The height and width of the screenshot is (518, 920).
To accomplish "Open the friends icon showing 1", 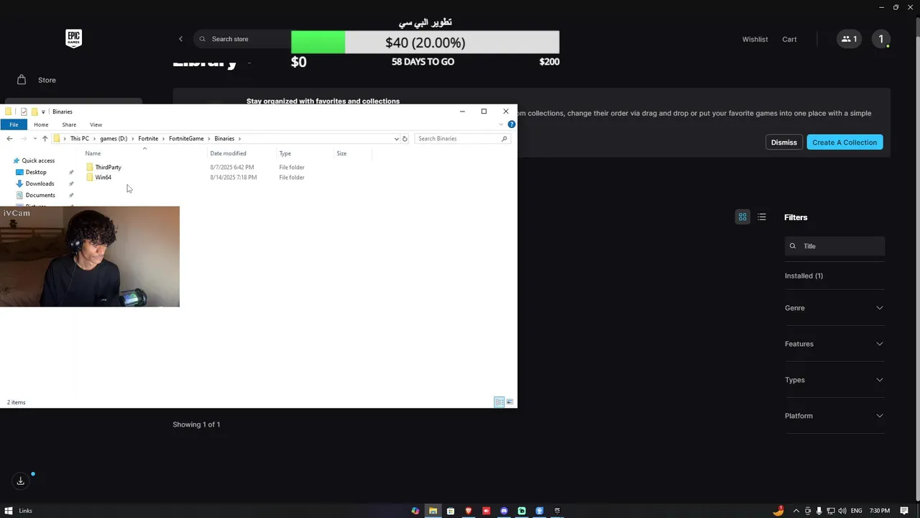I will coord(849,39).
